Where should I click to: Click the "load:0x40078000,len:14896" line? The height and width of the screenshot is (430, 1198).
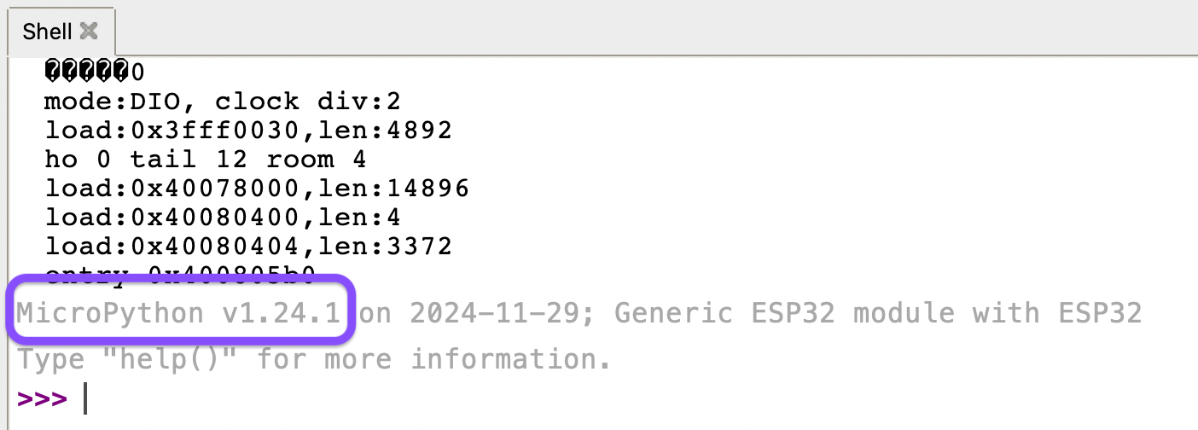(x=257, y=189)
